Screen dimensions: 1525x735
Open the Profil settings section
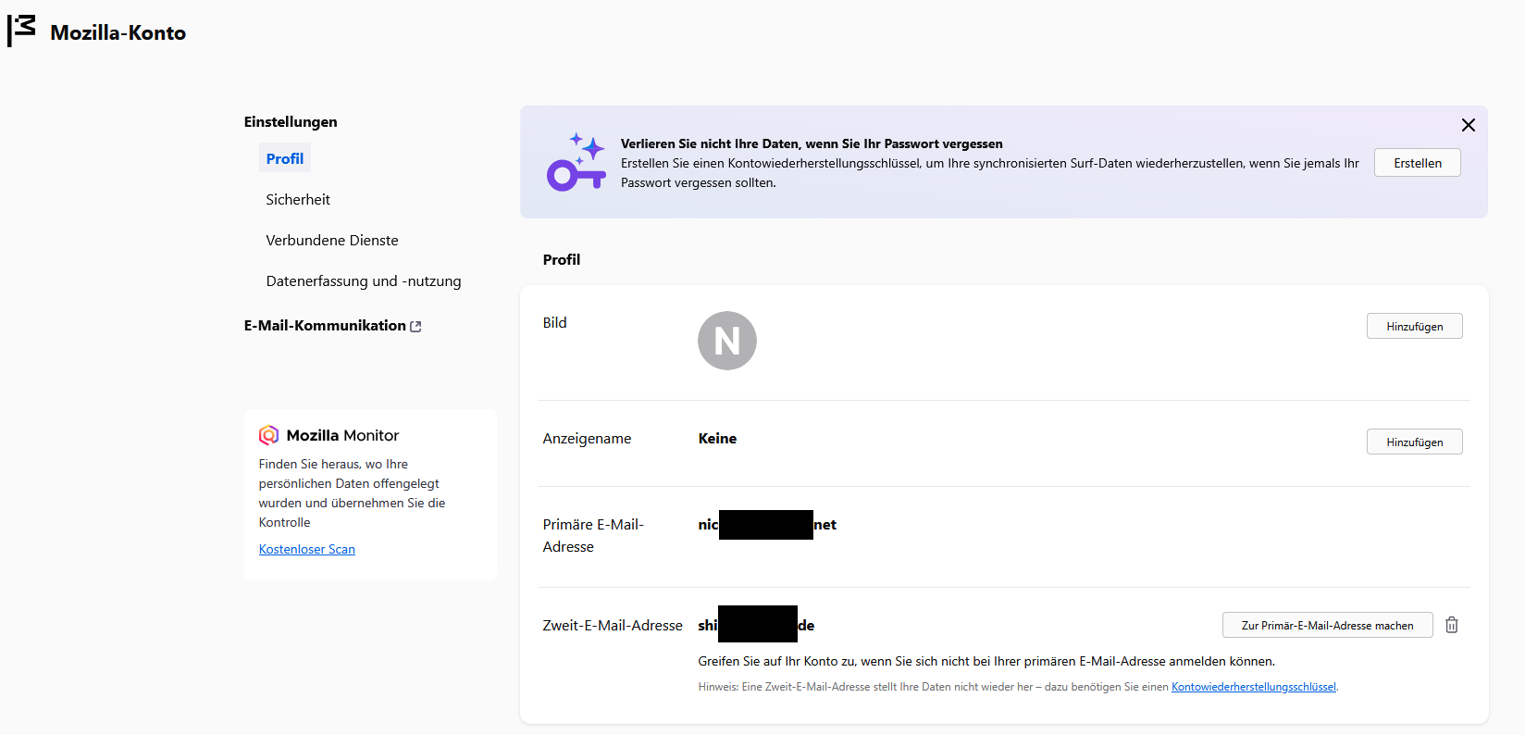tap(285, 159)
